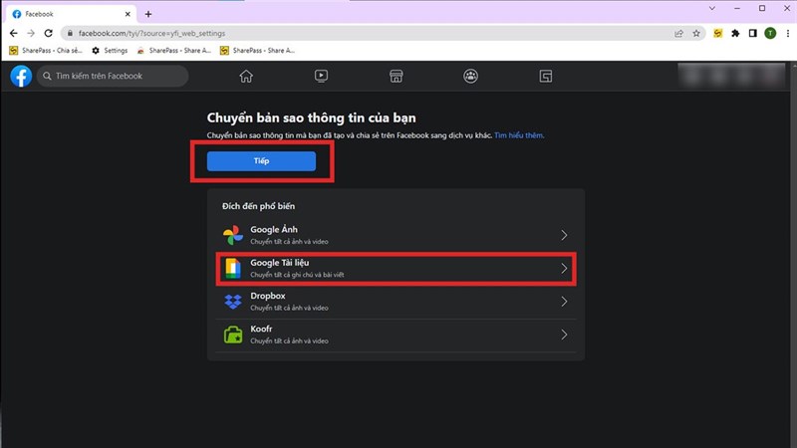
Task: Open the second SharePass - Share A bookmark
Action: pos(173,51)
